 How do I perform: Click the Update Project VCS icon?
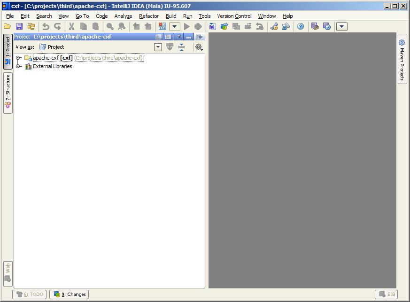point(213,26)
